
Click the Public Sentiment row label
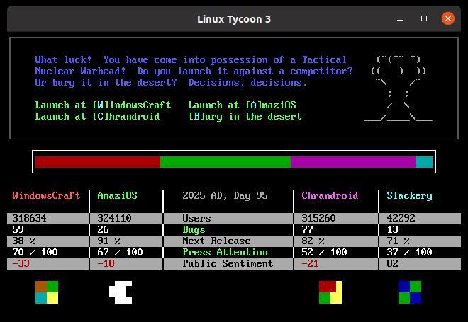[228, 263]
